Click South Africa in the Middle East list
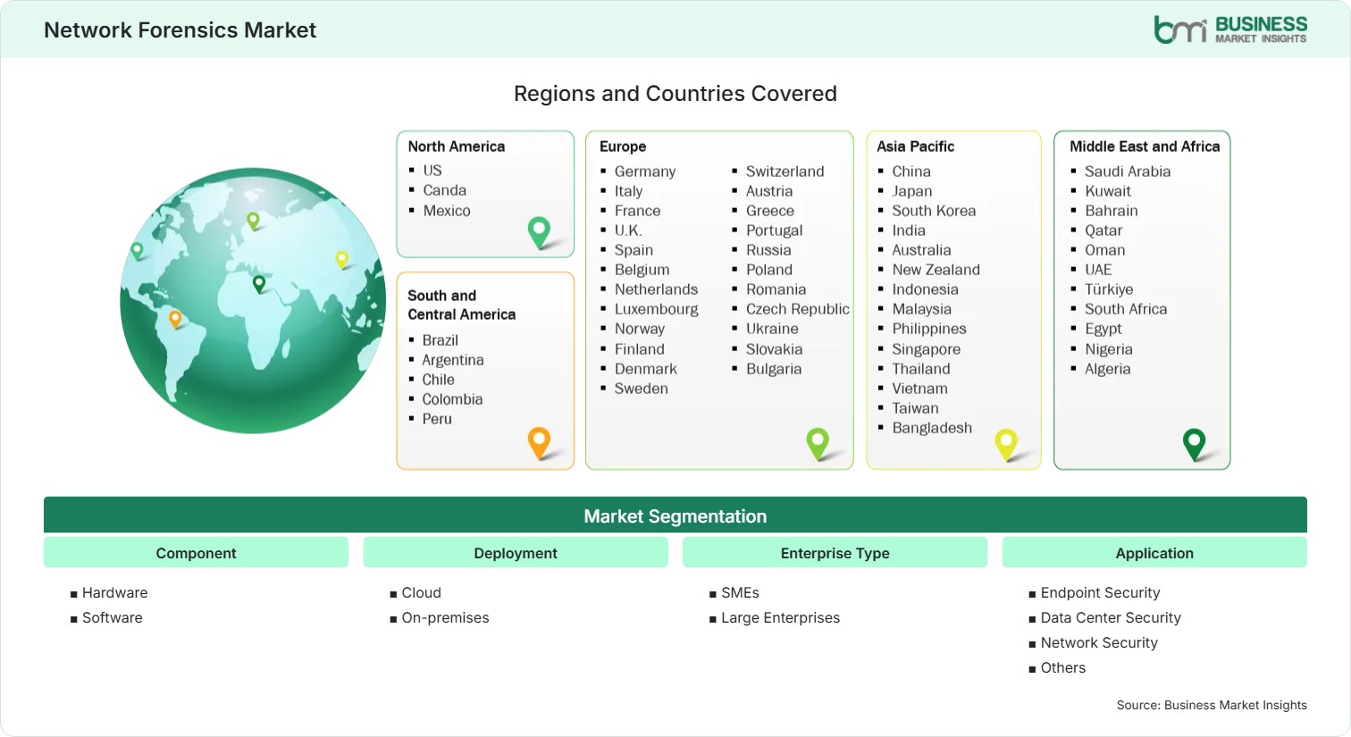This screenshot has height=737, width=1351. point(1125,309)
